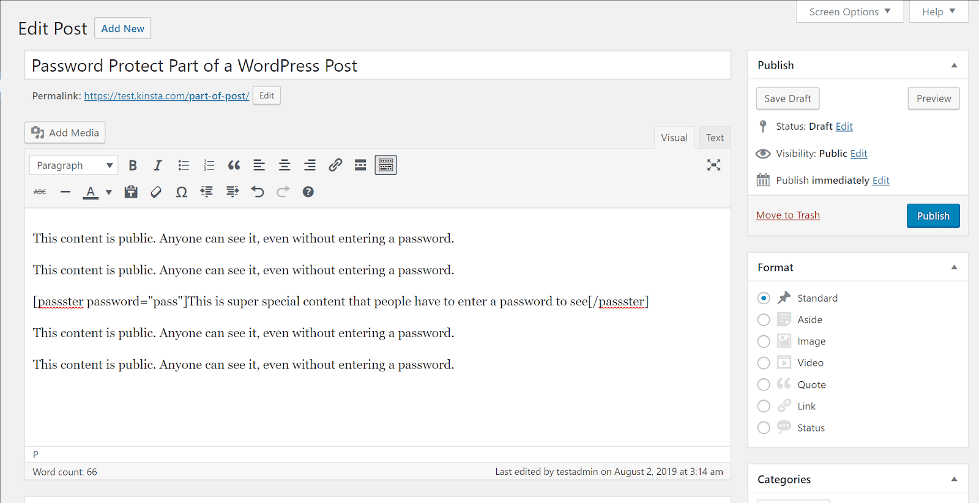
Task: Clear formatting with the eraser icon
Action: pos(156,192)
